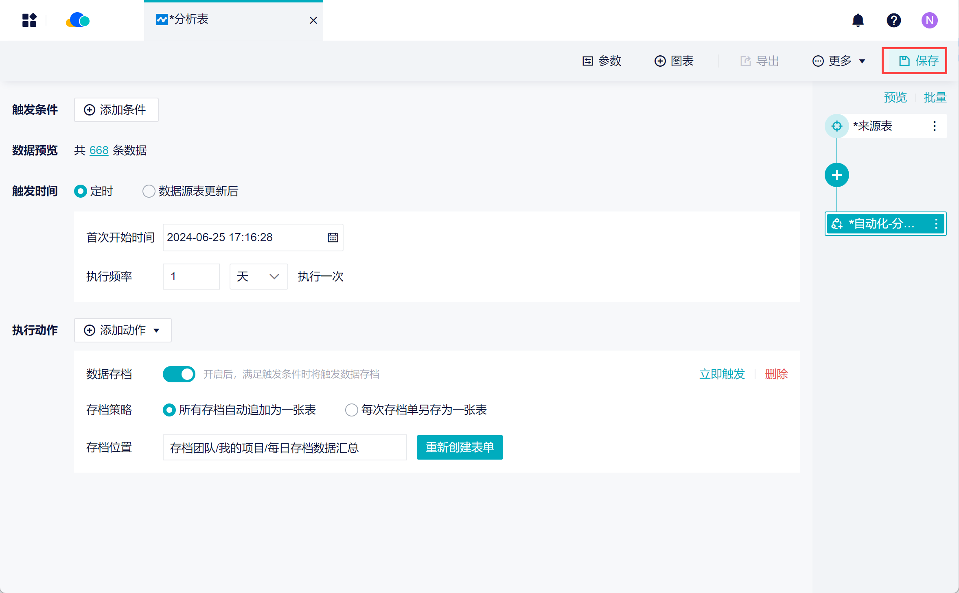Open the help question mark icon

tap(893, 20)
